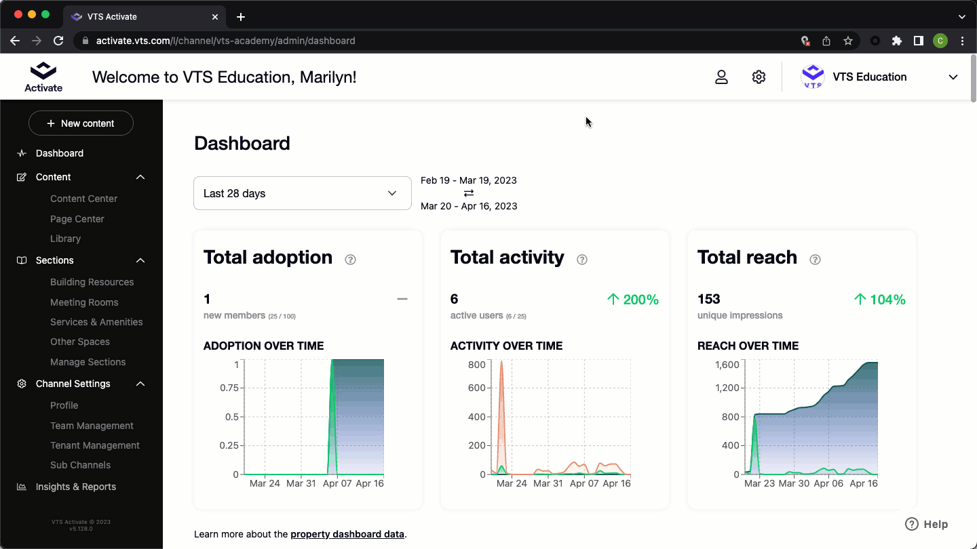Open the browser tab search chevron

pyautogui.click(x=961, y=17)
